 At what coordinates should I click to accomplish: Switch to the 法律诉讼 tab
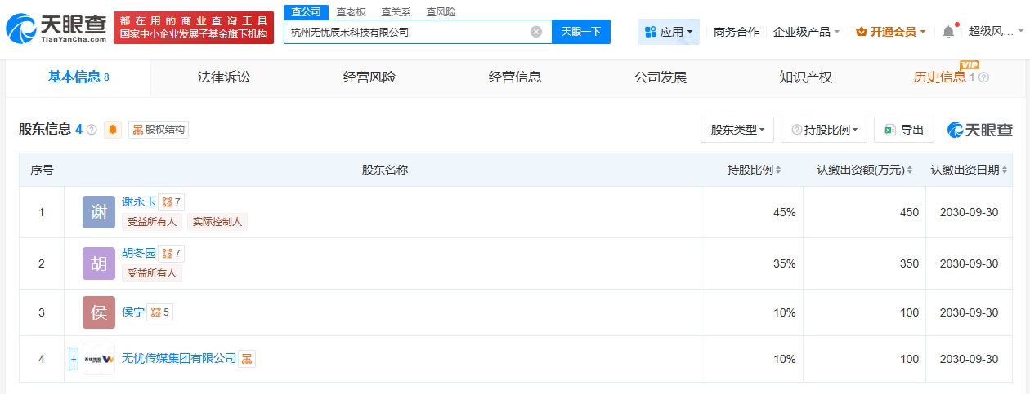224,77
